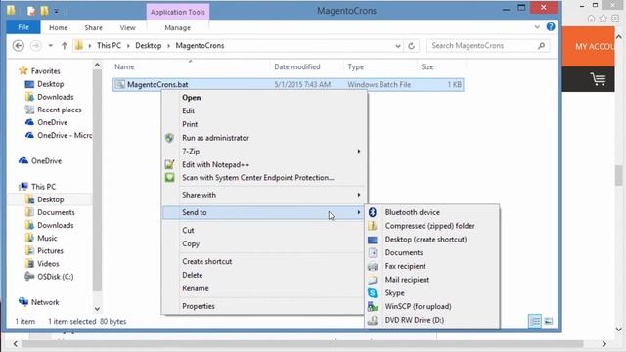The image size is (626, 352).
Task: Collapse the ribbon with the chevron
Action: [x=537, y=27]
